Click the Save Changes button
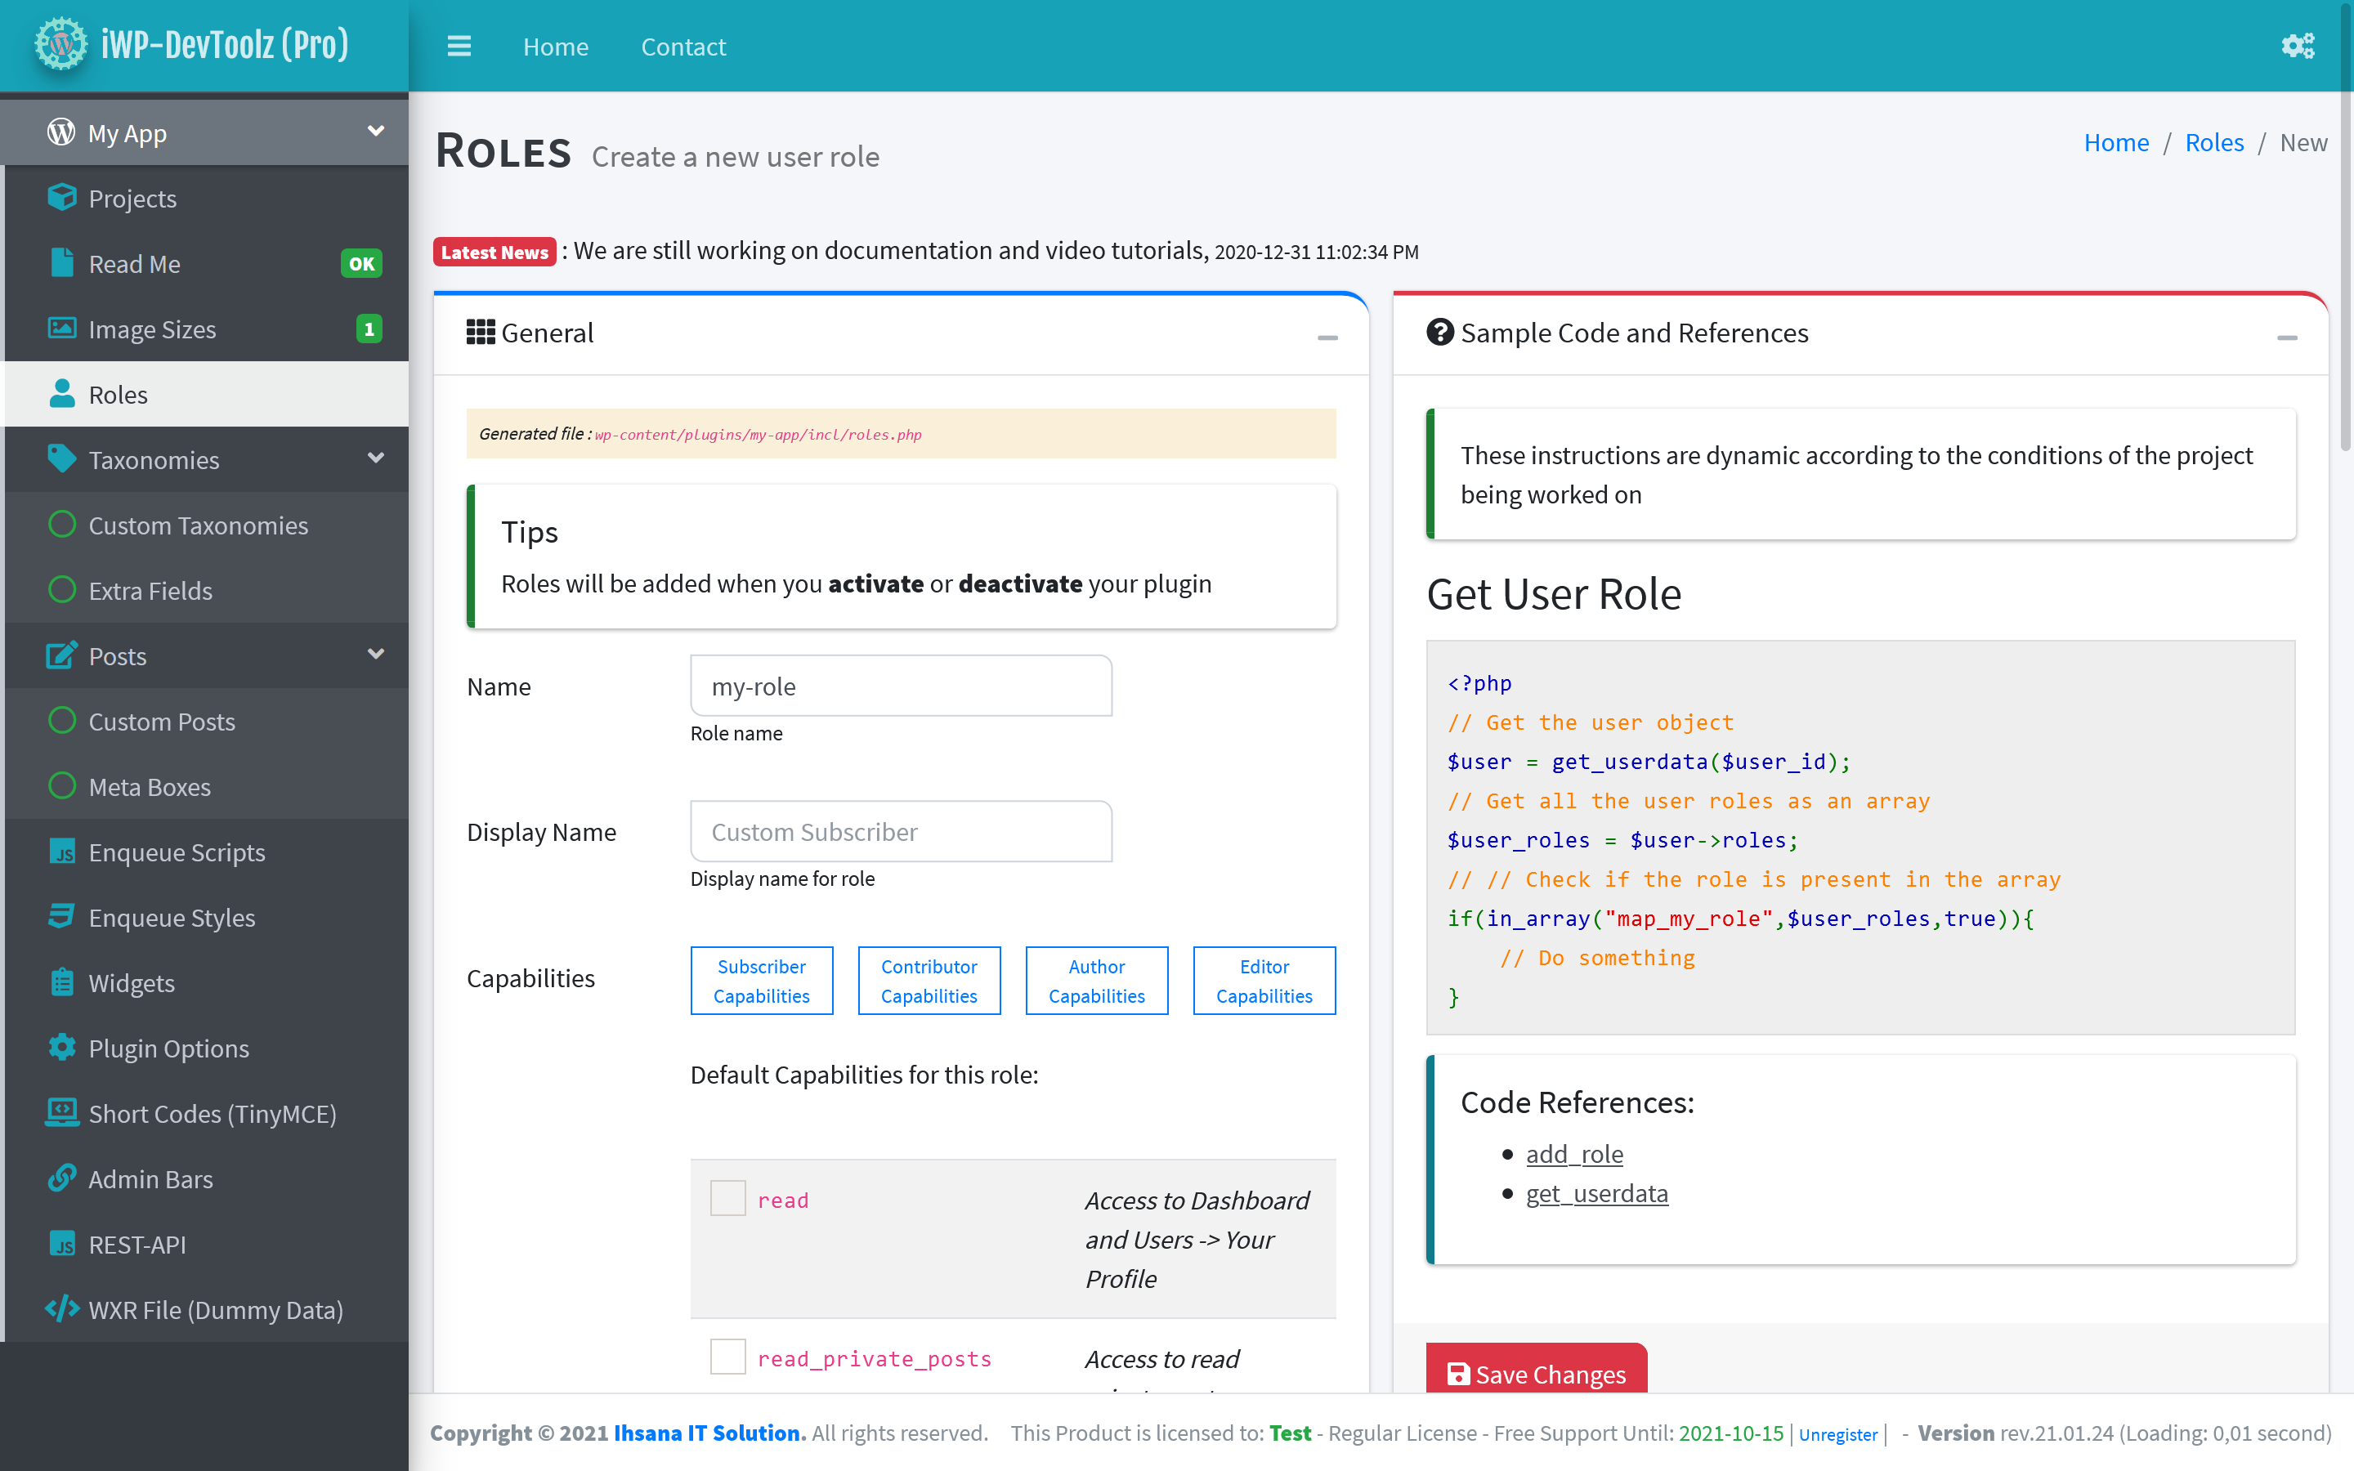The width and height of the screenshot is (2354, 1471). click(1536, 1368)
